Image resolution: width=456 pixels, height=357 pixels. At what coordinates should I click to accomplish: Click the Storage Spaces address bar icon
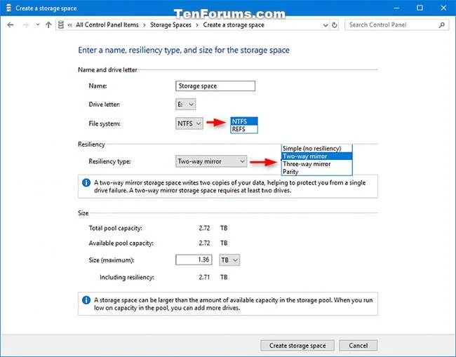(61, 25)
